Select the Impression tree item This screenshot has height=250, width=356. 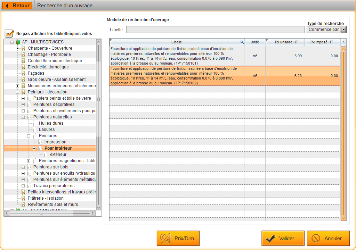tap(55, 142)
